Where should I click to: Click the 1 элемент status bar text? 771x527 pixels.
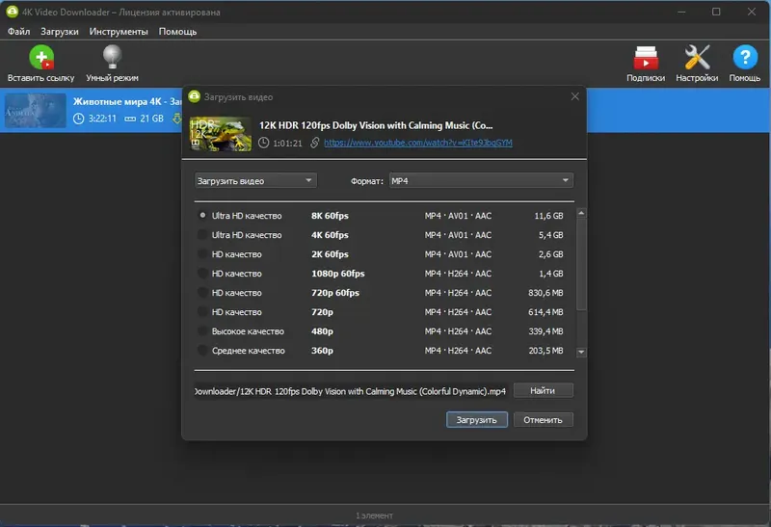(x=374, y=515)
